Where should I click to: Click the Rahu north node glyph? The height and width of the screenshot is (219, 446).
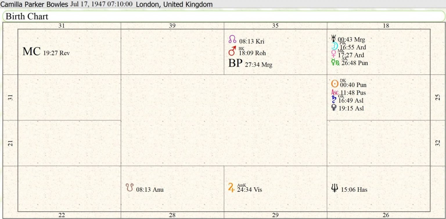(x=232, y=39)
